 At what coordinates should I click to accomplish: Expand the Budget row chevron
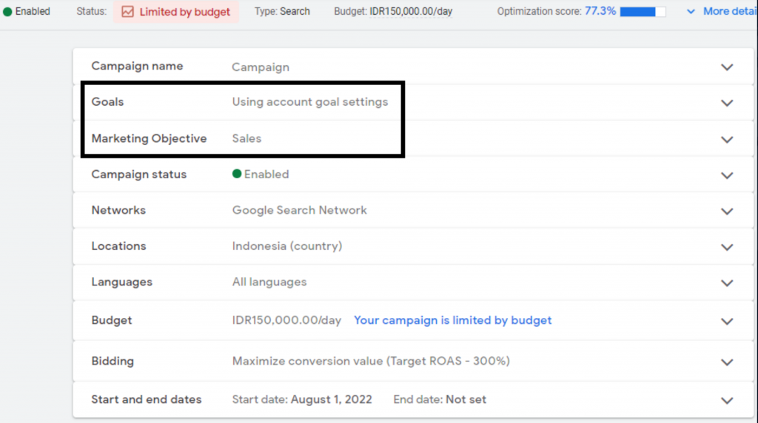click(727, 321)
